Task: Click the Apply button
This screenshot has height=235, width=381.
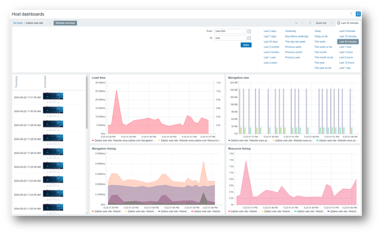Action: click(x=246, y=45)
